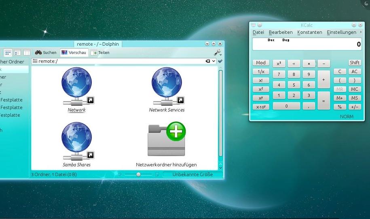This screenshot has width=370, height=219.
Task: Click digit 5 on the KCalc keypad
Action: coord(294,85)
